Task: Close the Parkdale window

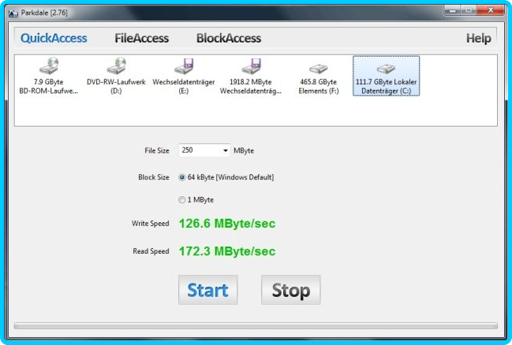Action: tap(490, 10)
